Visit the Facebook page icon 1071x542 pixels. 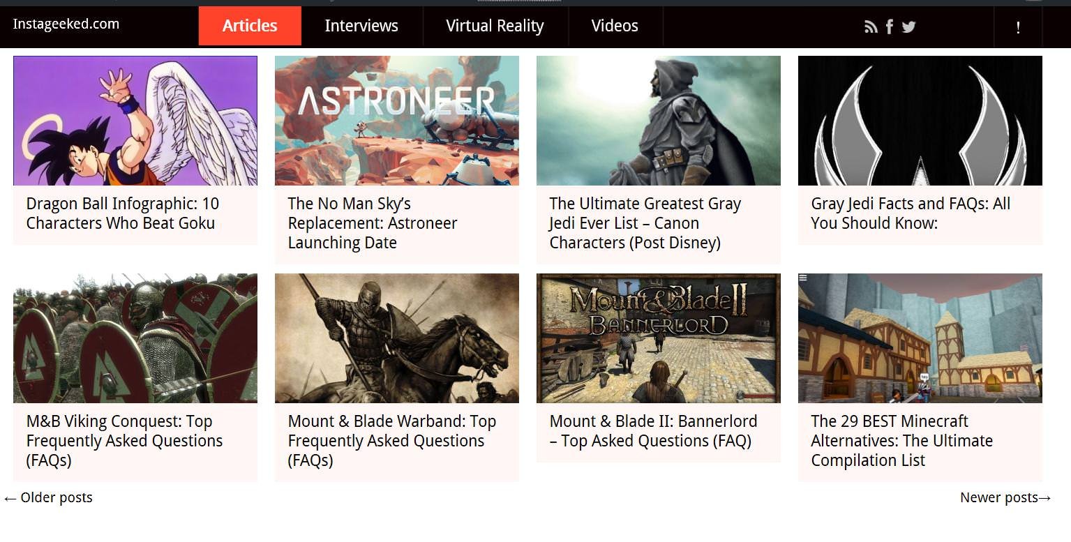(890, 27)
